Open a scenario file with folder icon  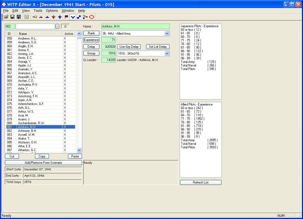6,17
